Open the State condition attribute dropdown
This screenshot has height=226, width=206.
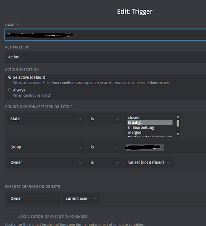[x=46, y=119]
